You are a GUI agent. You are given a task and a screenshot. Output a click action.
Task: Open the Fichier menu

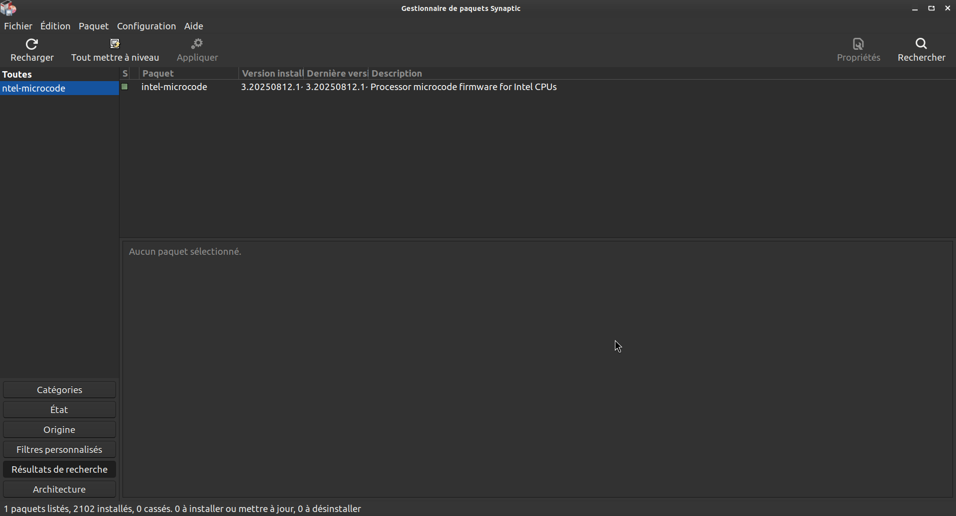pos(18,26)
